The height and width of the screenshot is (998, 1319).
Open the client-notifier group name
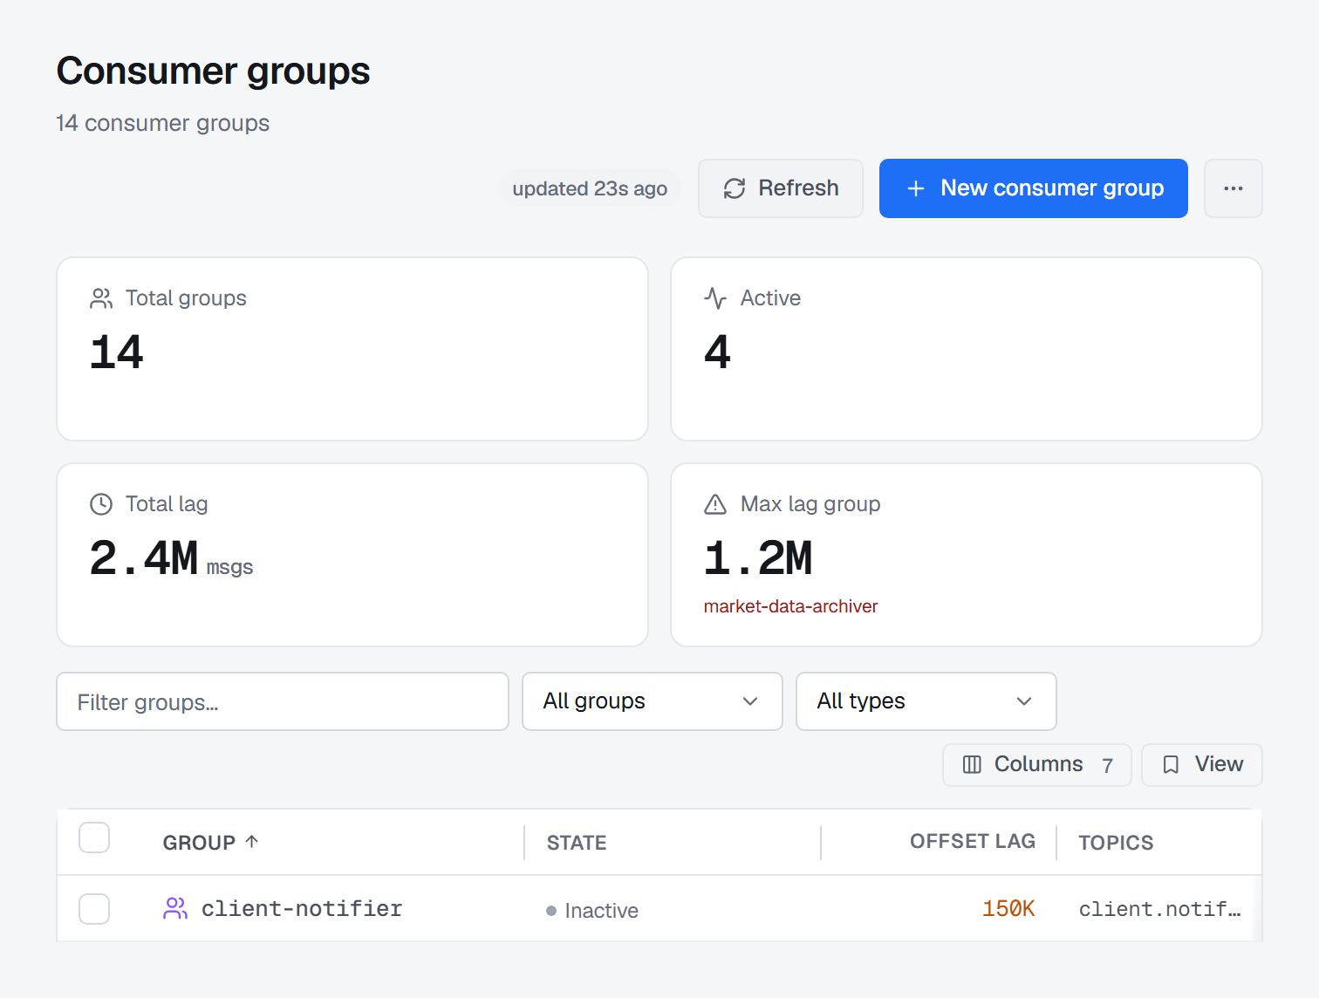coord(302,909)
